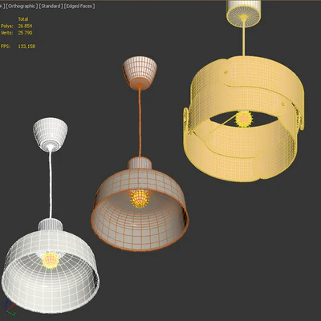Select the bulb inside the yellow drum shade

244,119
